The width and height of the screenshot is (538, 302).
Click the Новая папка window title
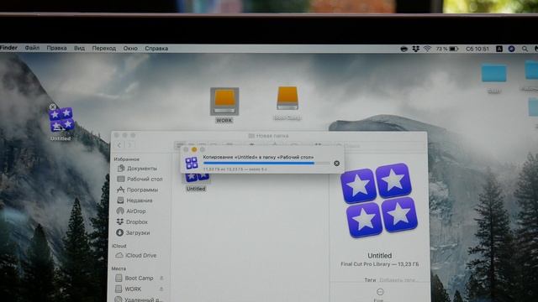(x=269, y=136)
